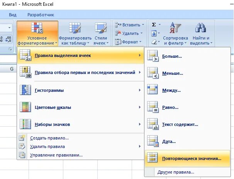The width and height of the screenshot is (234, 179).
Task: Open Другие правила... dialog
Action: 188,172
